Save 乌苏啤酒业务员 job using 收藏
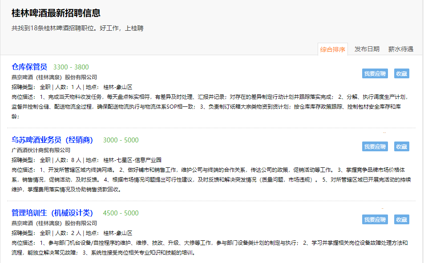This screenshot has height=263, width=424. point(401,147)
